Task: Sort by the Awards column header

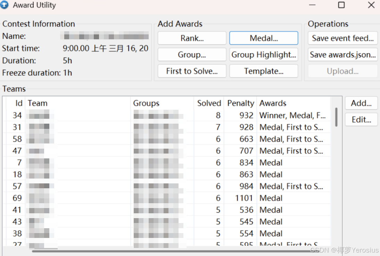Action: [294, 103]
